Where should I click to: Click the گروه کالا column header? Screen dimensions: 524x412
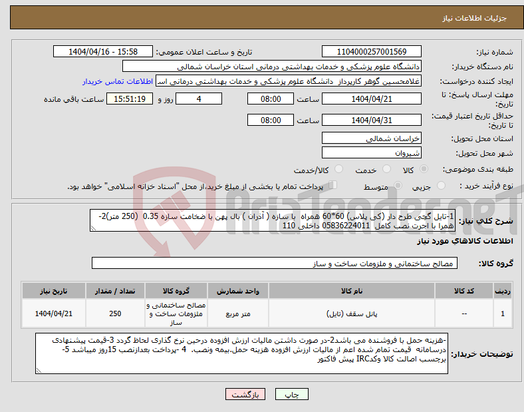[176, 291]
